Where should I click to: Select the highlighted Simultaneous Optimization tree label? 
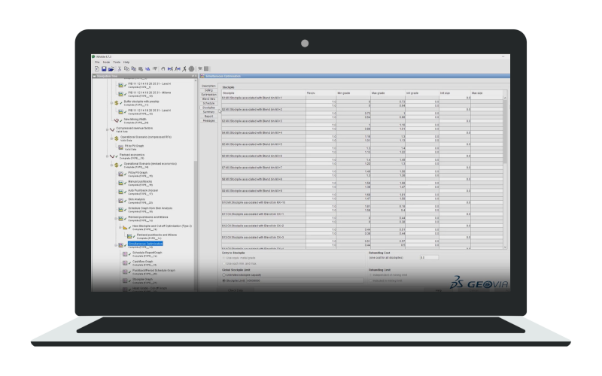click(x=145, y=244)
